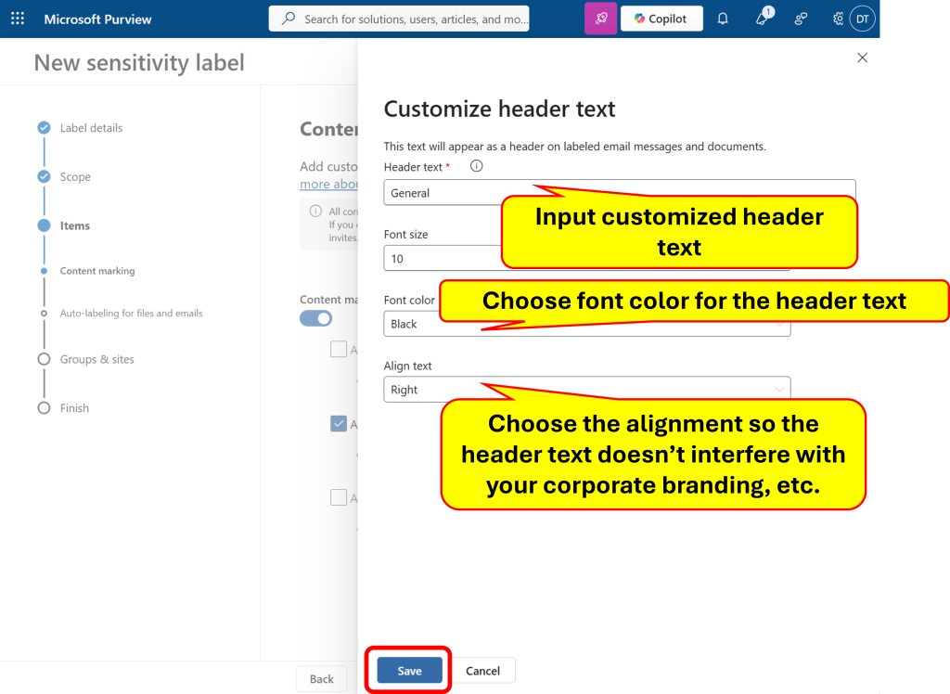Click the Cancel button

(x=482, y=671)
